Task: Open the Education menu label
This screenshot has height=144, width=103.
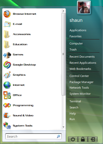Action: [x=20, y=44]
